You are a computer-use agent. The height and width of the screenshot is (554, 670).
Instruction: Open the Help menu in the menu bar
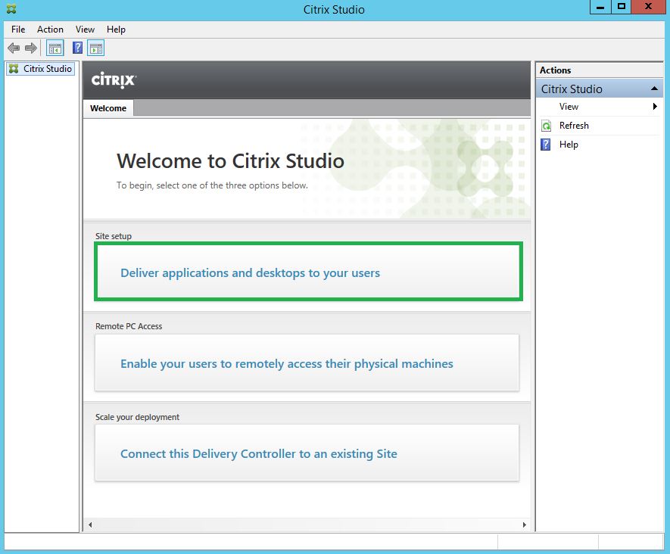(x=116, y=30)
